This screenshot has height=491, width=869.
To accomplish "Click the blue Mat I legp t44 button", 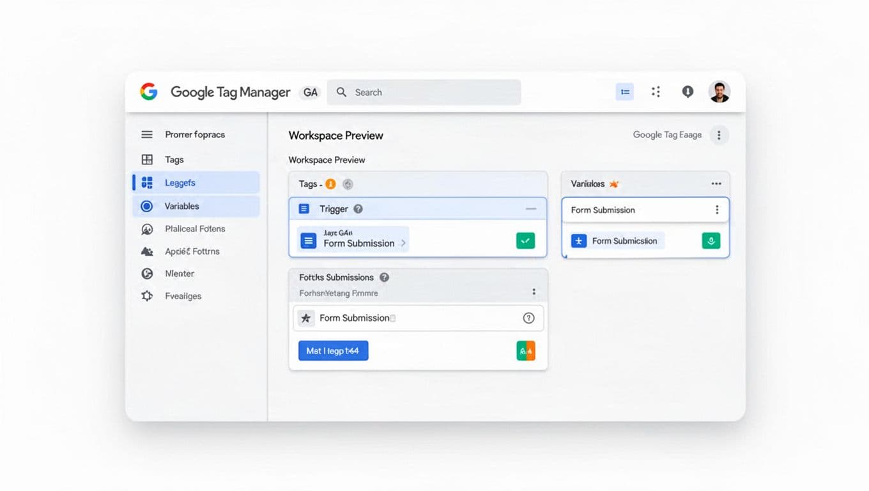I will pyautogui.click(x=333, y=350).
